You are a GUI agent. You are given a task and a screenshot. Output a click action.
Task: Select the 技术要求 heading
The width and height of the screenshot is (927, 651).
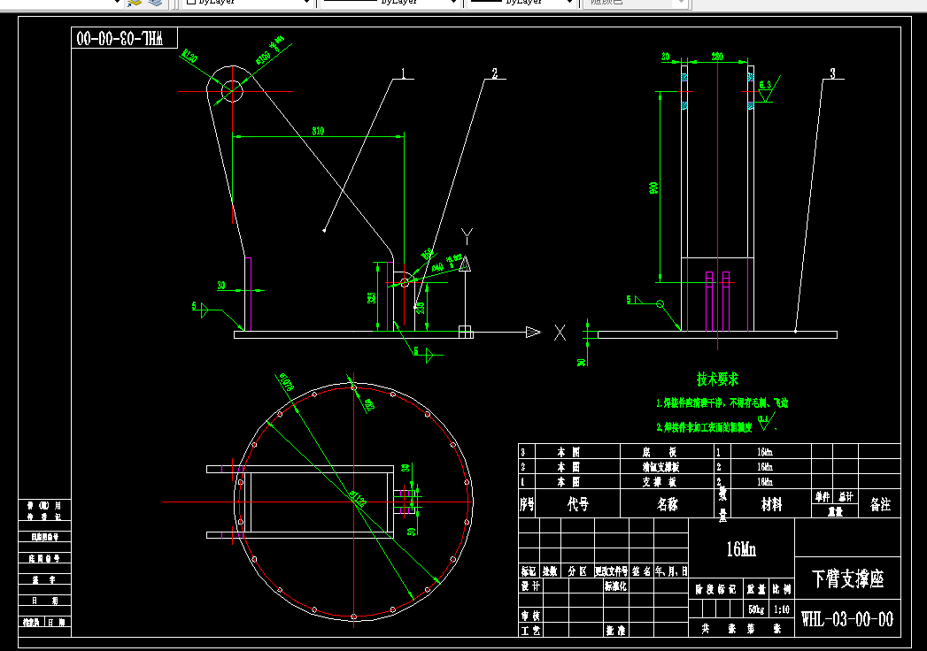point(717,379)
